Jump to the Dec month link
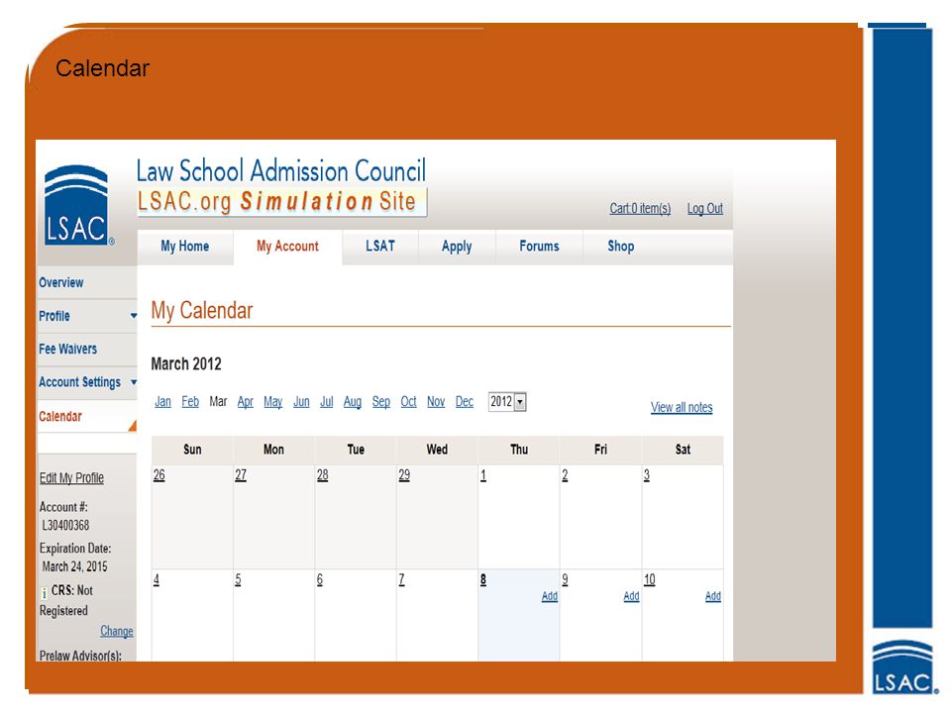The width and height of the screenshot is (951, 713). pos(465,401)
